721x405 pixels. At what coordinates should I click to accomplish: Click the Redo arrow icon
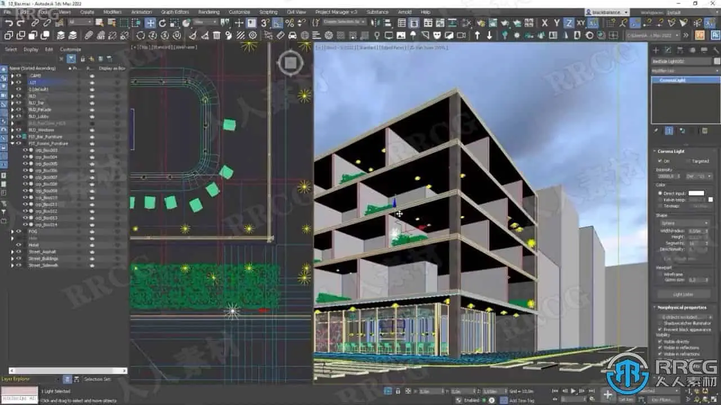(x=21, y=23)
